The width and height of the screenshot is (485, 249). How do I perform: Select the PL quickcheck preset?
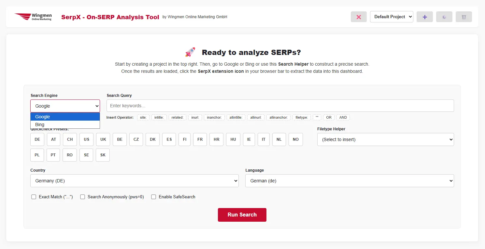(x=37, y=155)
